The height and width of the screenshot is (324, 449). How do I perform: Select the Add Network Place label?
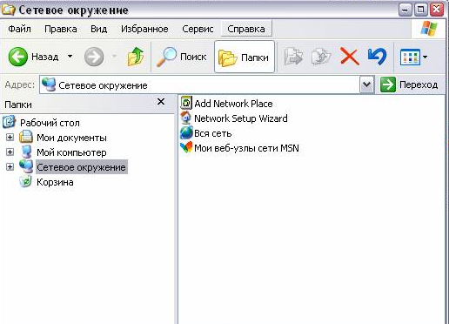pos(233,104)
